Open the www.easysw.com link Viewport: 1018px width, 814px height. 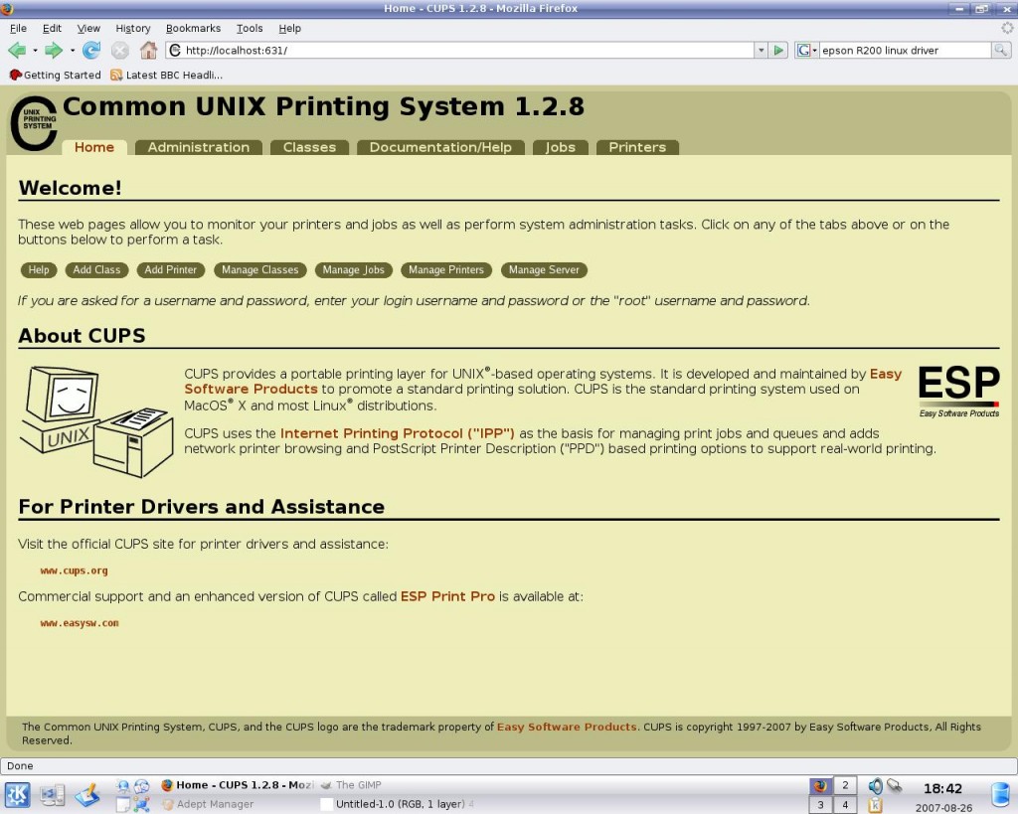[80, 623]
